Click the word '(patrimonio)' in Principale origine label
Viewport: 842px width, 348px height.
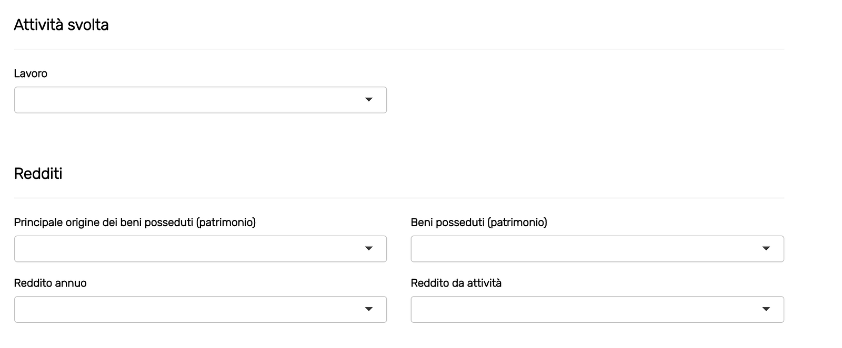click(x=226, y=223)
